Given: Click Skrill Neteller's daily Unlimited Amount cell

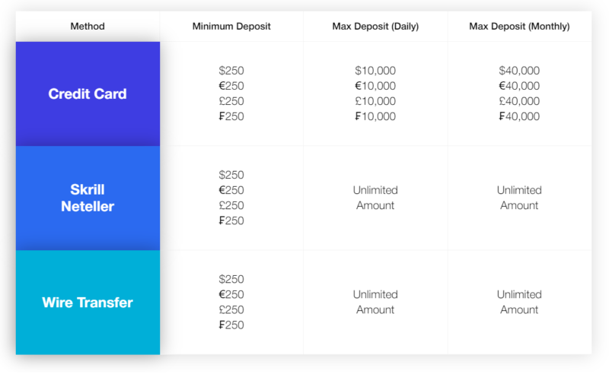Looking at the screenshot, I should pyautogui.click(x=375, y=198).
